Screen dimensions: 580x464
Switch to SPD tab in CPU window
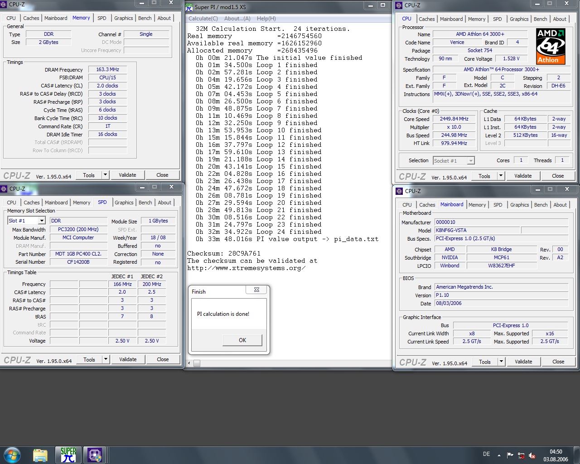point(498,19)
